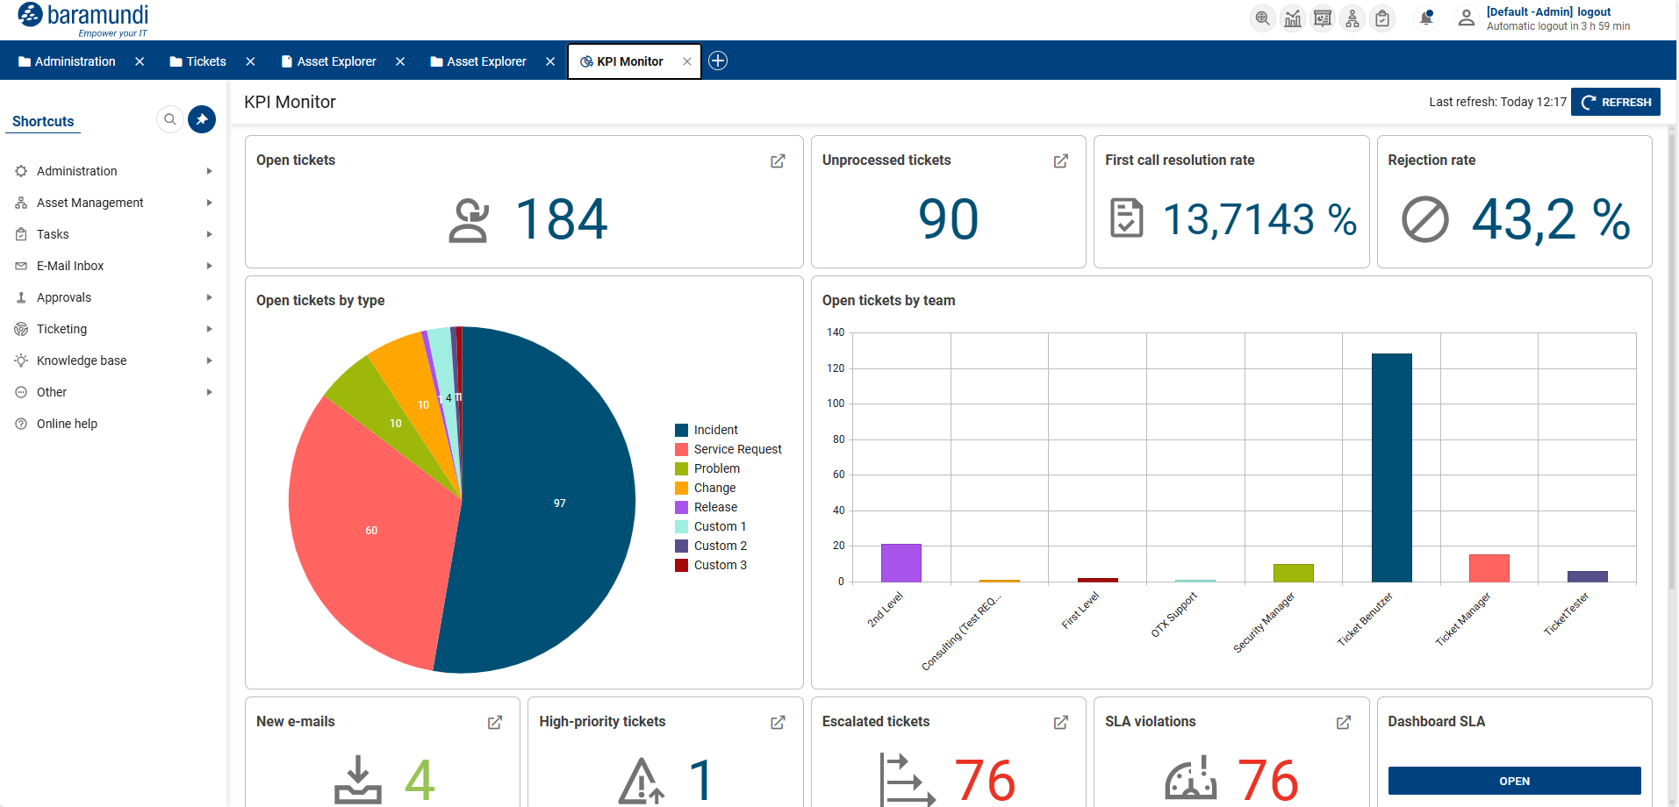This screenshot has width=1679, height=807.
Task: Select the organization chart icon in top toolbar
Action: 1352,18
